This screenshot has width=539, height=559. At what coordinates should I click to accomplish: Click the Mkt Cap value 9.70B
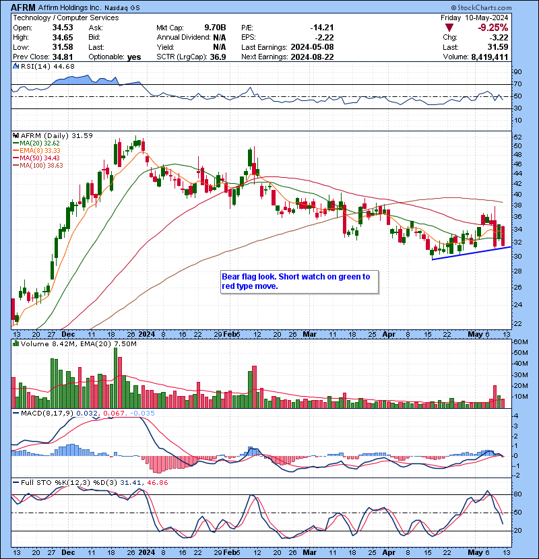tap(215, 28)
